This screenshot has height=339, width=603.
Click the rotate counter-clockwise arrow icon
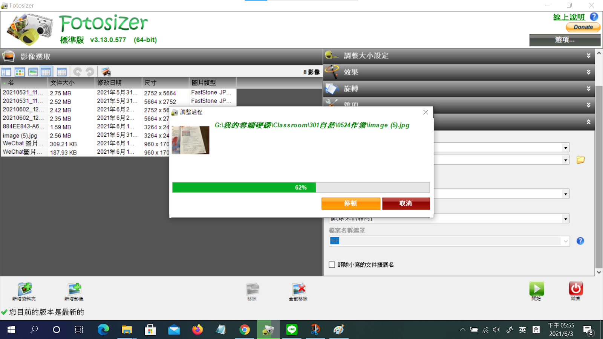[x=78, y=72]
